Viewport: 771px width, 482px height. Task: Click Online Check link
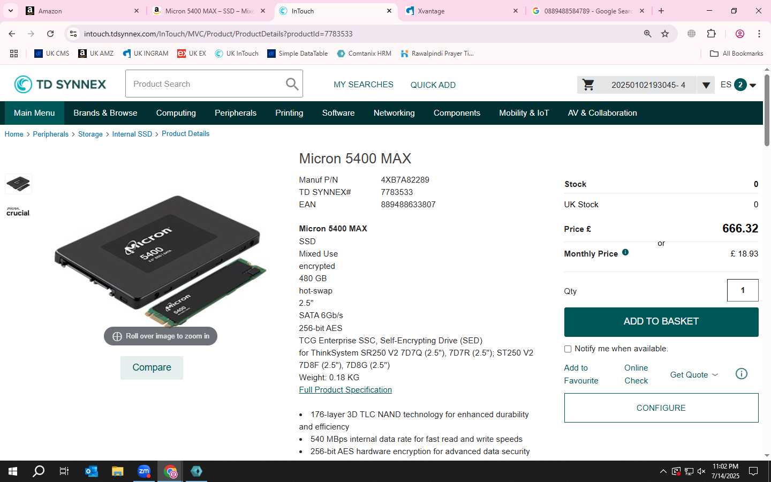click(636, 374)
